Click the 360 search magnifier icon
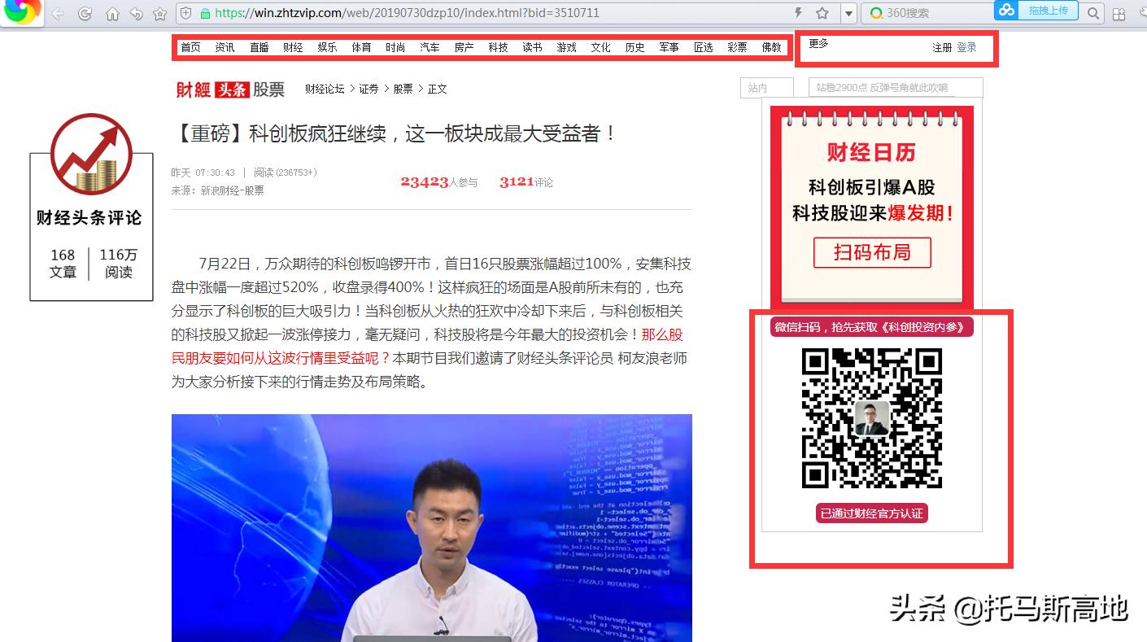 pos(1093,12)
